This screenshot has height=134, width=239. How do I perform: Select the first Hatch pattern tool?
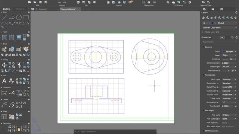pyautogui.click(x=4, y=37)
